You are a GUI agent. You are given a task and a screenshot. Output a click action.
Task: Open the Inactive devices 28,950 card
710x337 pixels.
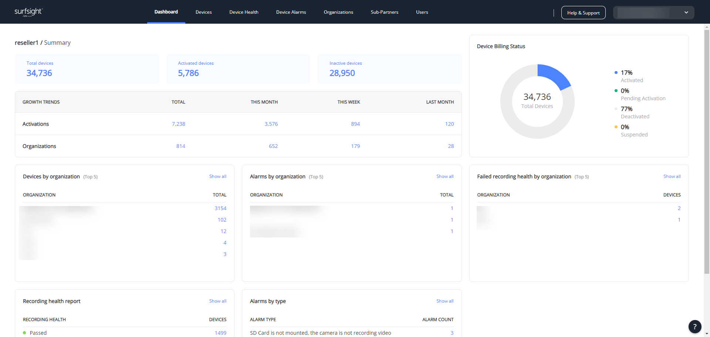390,69
